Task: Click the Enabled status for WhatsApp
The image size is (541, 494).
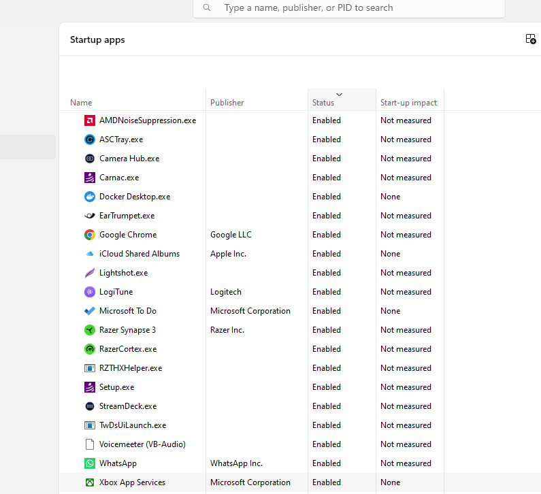Action: tap(327, 463)
